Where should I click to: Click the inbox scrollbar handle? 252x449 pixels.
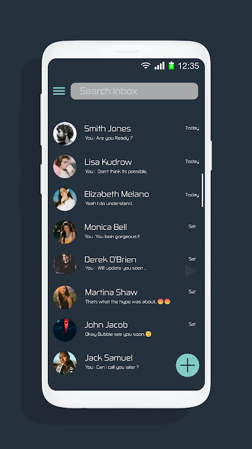coord(202,190)
